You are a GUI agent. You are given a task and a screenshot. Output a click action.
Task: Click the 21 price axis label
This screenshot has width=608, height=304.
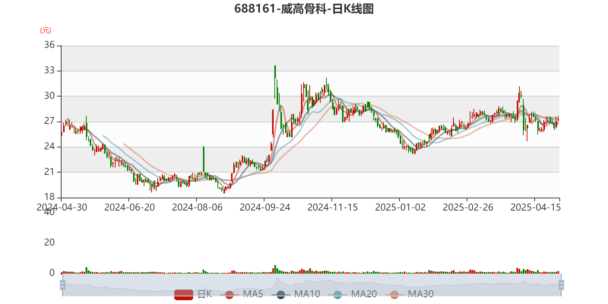tap(49, 172)
